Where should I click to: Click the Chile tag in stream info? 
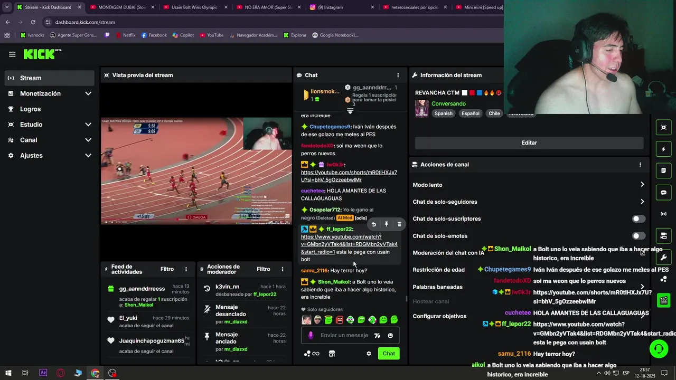(494, 113)
